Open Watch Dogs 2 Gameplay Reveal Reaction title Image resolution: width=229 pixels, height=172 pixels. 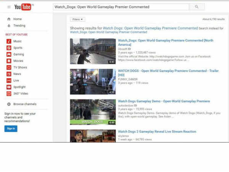tap(157, 131)
